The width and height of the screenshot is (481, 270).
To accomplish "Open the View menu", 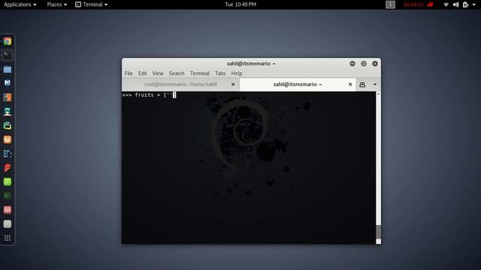I will pos(158,73).
